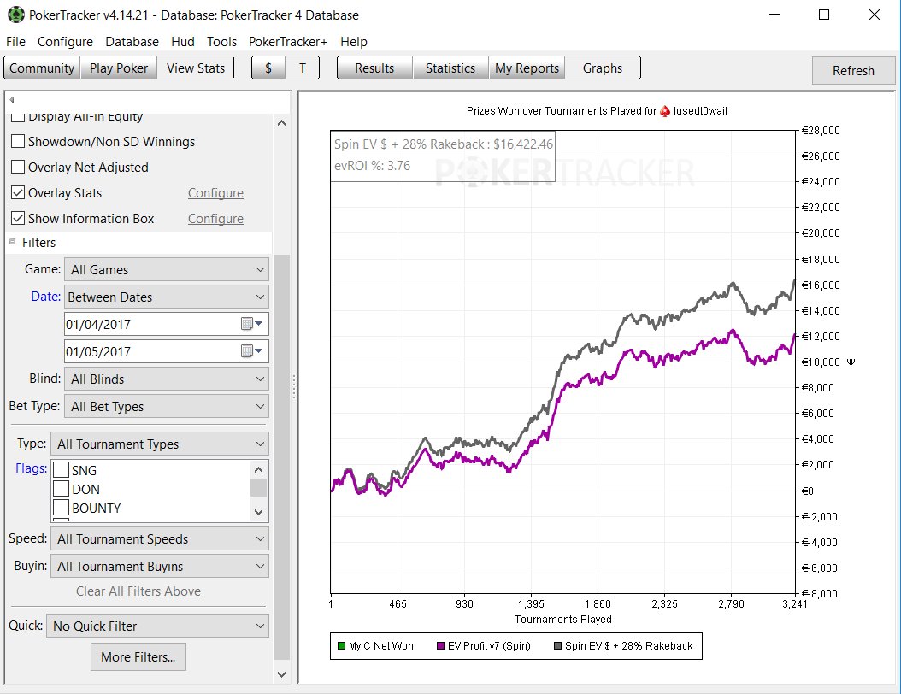The width and height of the screenshot is (901, 694).
Task: Click the spade icon beside player name
Action: 665,111
